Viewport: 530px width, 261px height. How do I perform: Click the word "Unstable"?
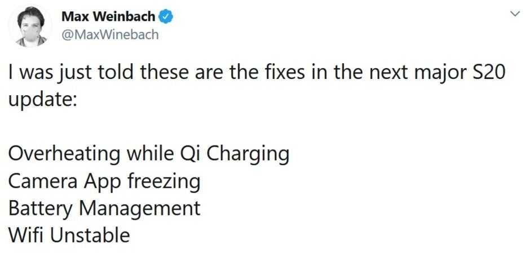90,235
